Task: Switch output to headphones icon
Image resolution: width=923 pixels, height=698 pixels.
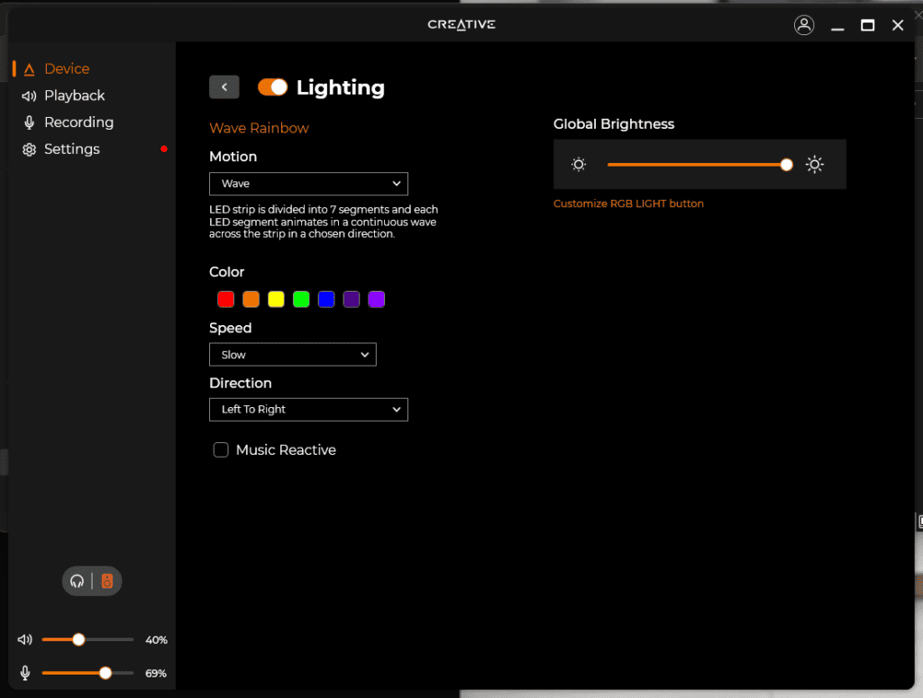Action: click(x=78, y=581)
